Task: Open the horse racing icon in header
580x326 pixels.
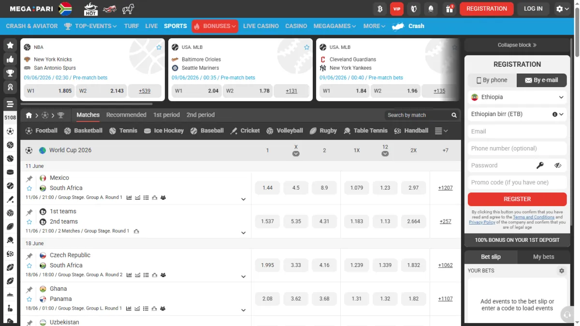Action: [x=128, y=9]
